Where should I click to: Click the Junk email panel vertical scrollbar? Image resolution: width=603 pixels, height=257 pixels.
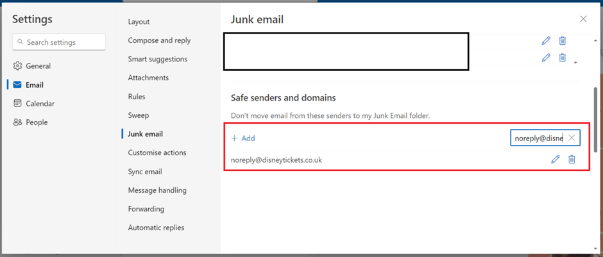point(596,119)
